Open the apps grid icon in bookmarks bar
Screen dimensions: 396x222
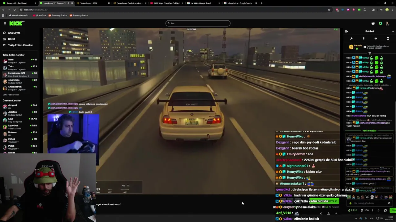tap(3, 15)
